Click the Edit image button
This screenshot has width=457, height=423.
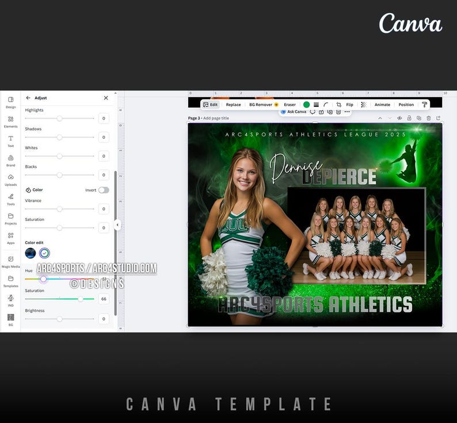(211, 105)
